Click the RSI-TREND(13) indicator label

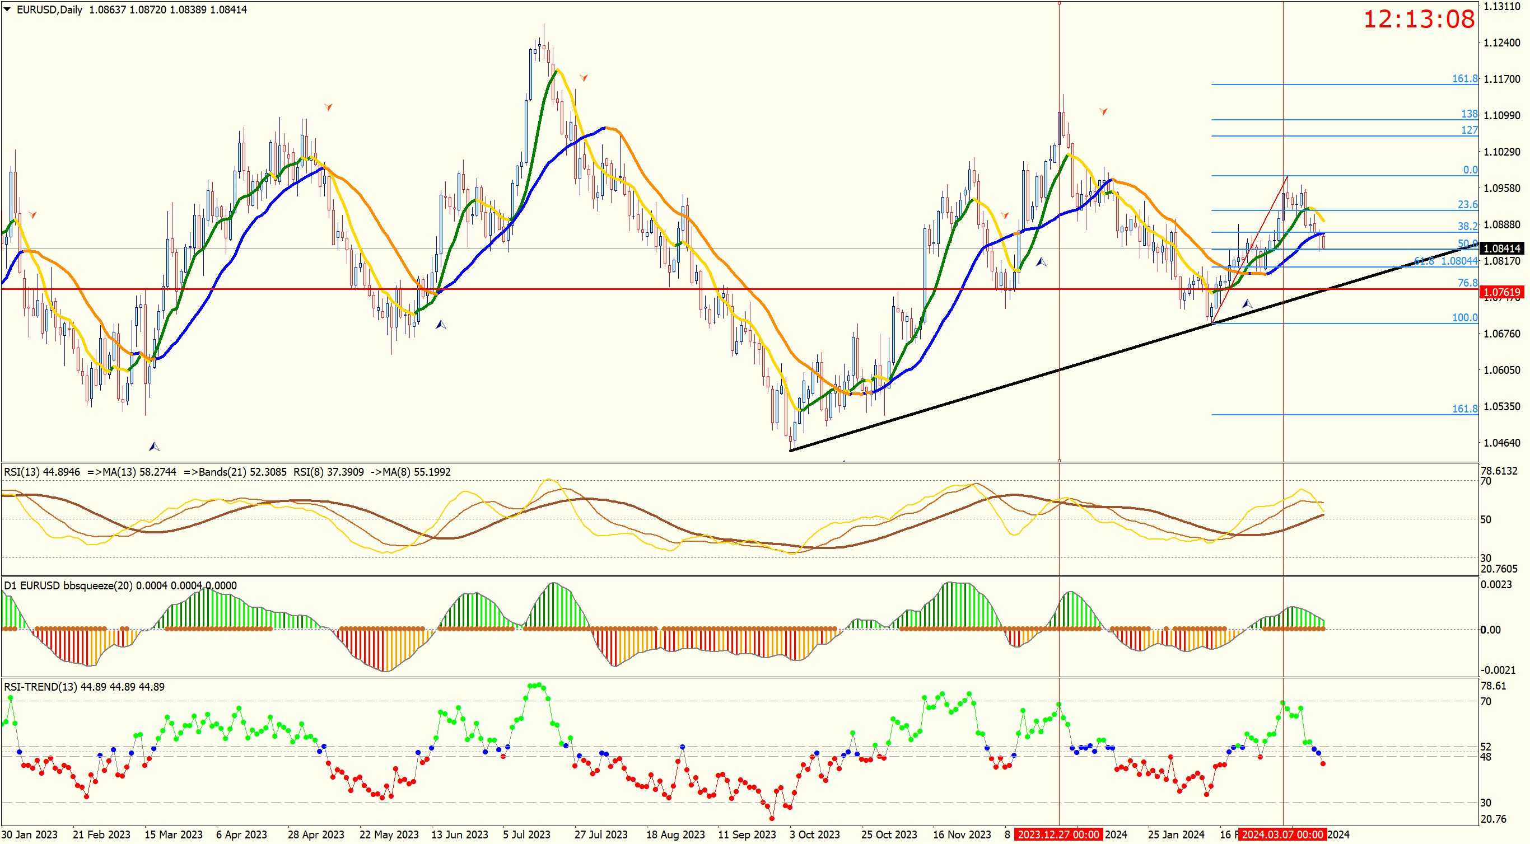pos(40,687)
